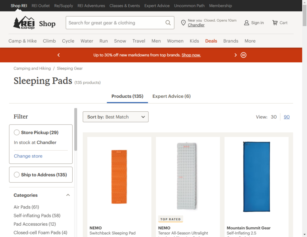
Task: Open the Run menu
Action: tap(103, 41)
